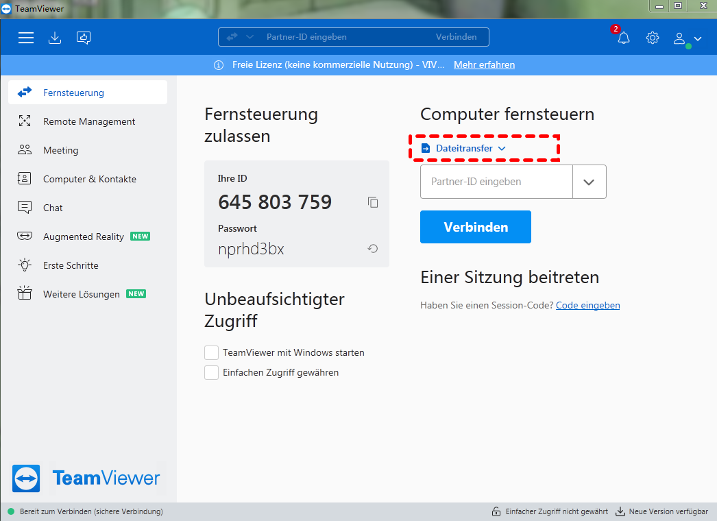
Task: Click the info icon in the license banner
Action: (x=219, y=65)
